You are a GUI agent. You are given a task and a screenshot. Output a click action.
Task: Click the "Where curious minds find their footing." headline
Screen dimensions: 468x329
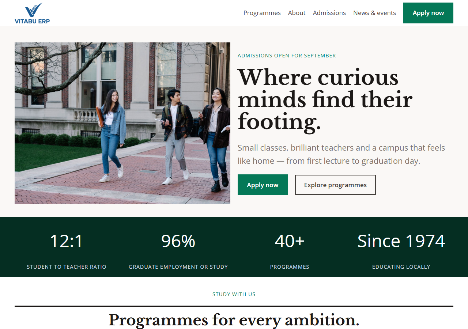point(325,99)
